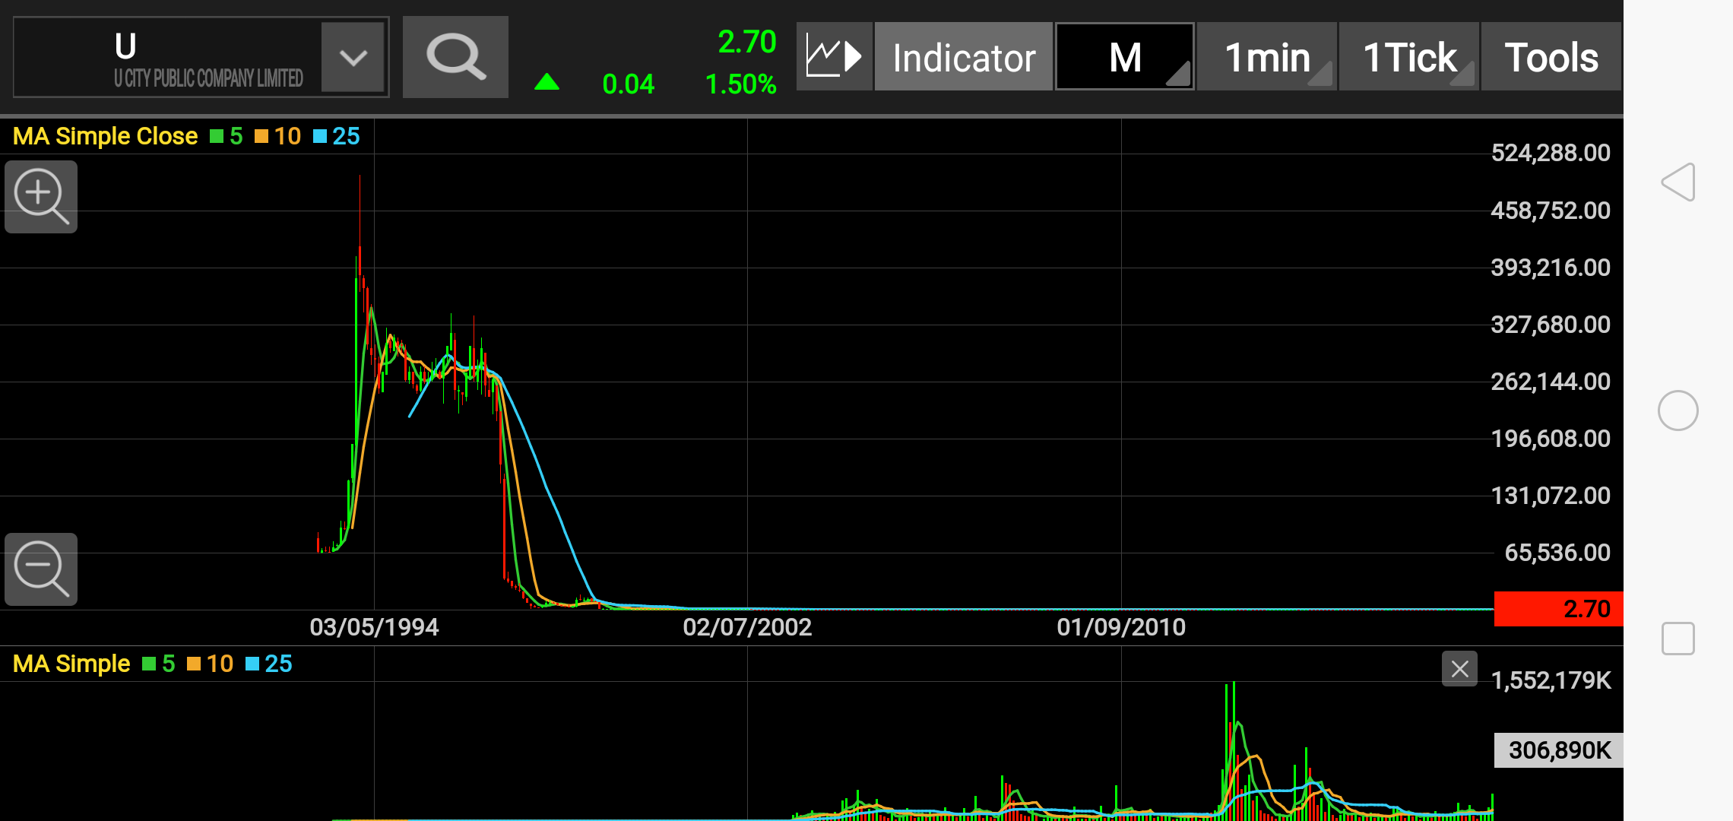This screenshot has height=821, width=1733.
Task: Click the green MA 5 swatch in price chart
Action: pos(217,136)
